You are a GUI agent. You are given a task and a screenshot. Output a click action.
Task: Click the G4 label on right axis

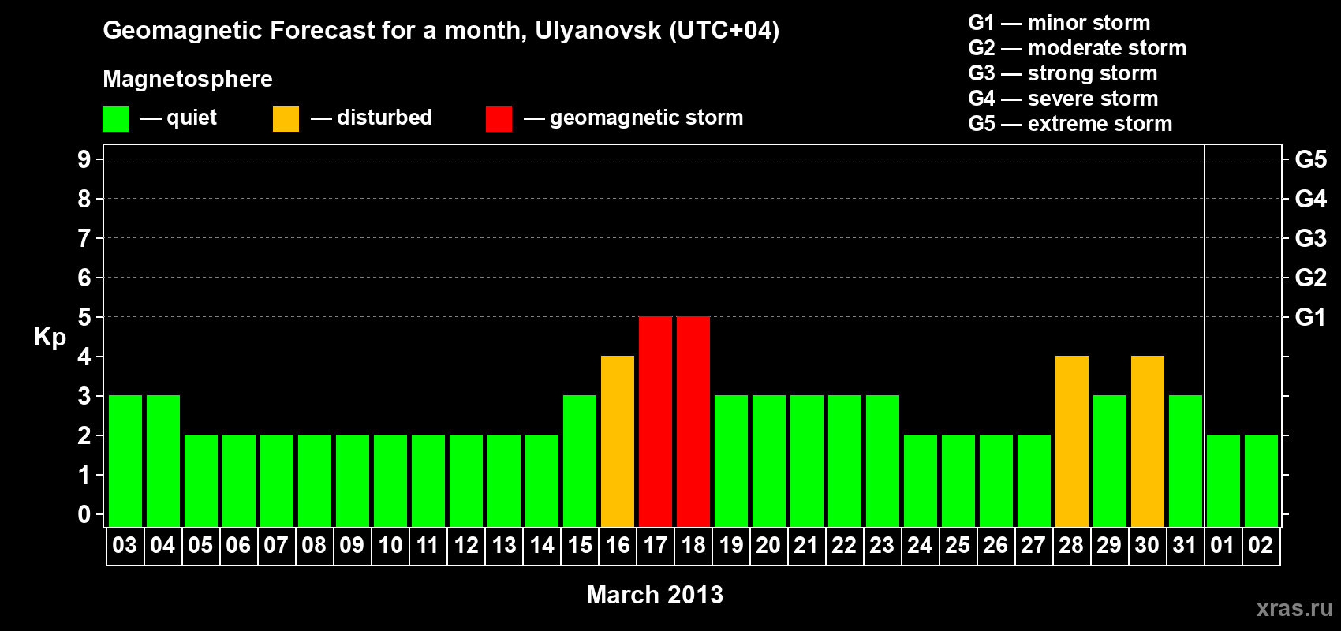point(1310,199)
